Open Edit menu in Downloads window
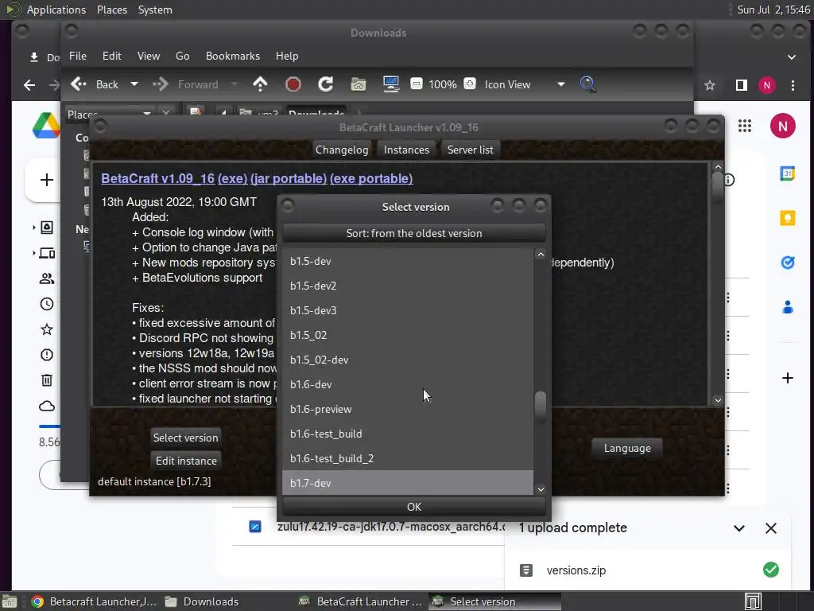The width and height of the screenshot is (814, 611). click(x=111, y=56)
